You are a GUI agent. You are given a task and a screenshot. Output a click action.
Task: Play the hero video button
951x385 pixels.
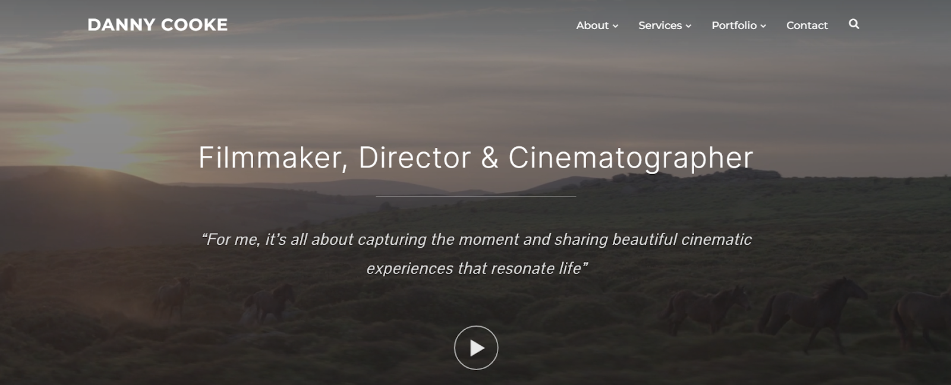[x=476, y=348]
